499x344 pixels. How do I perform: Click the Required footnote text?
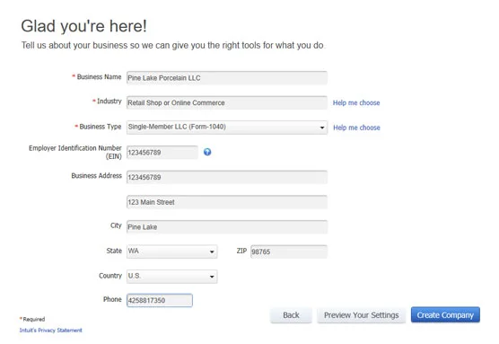click(32, 319)
